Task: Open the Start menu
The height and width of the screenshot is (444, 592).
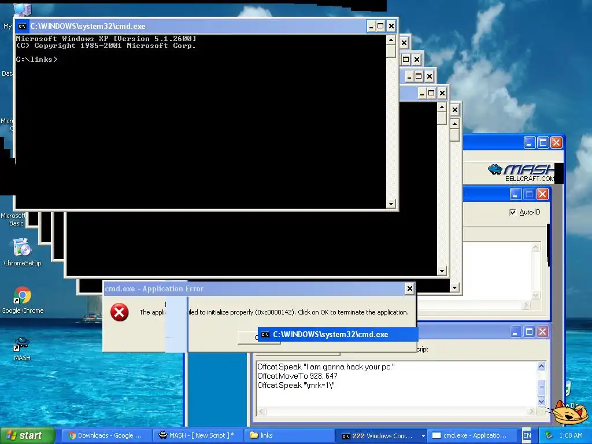Action: click(x=28, y=435)
